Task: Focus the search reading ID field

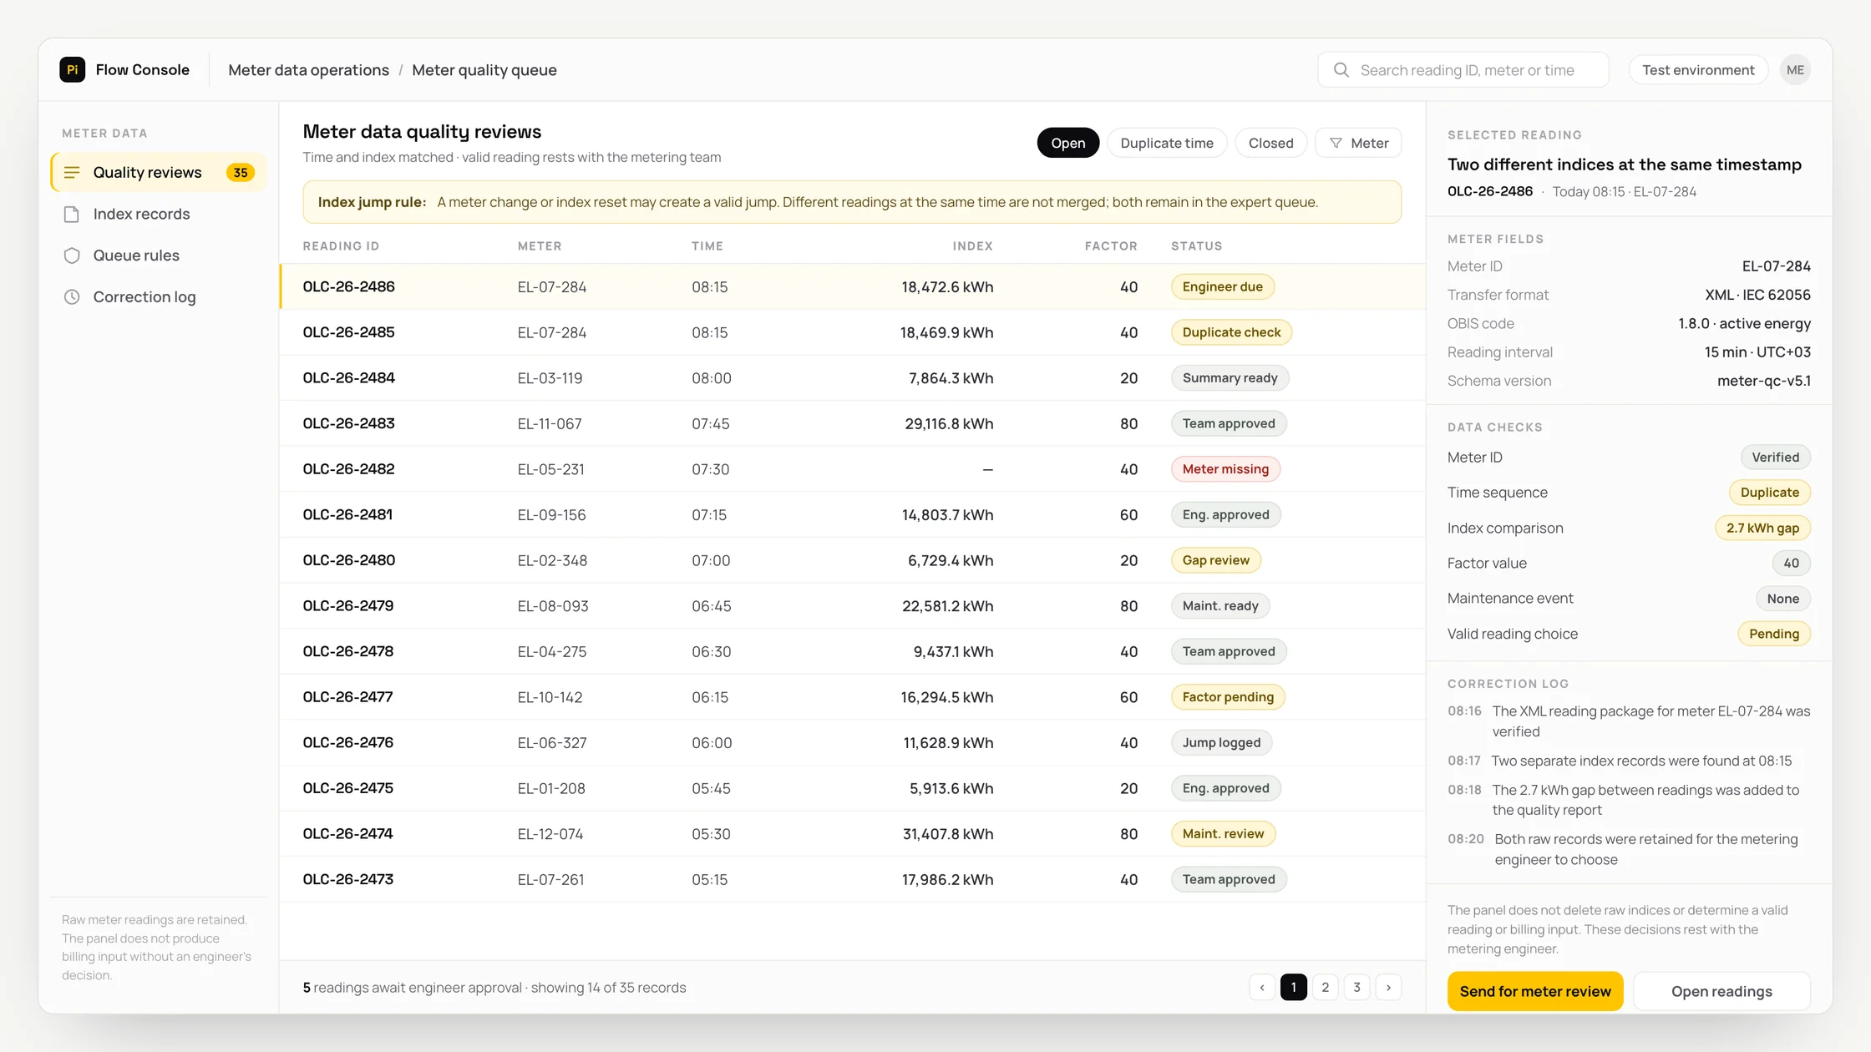Action: (1463, 70)
